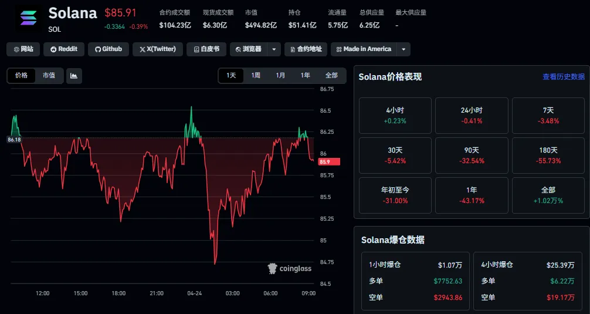The width and height of the screenshot is (590, 314).
Task: Click the 4小时 多单 $6.22万 value
Action: (563, 281)
